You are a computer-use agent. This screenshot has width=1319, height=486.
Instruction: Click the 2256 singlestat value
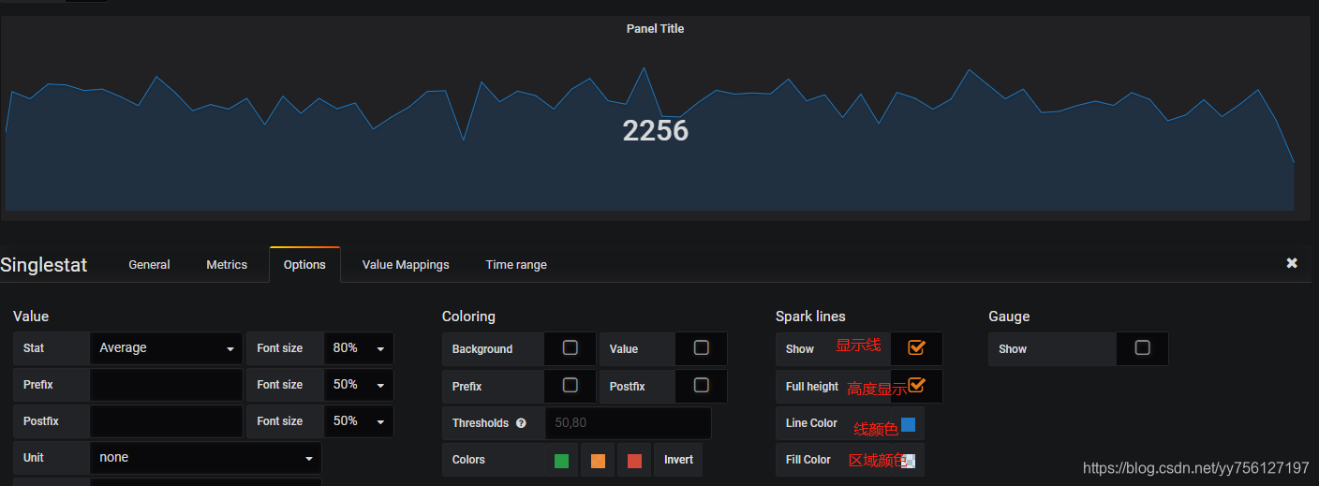click(x=656, y=130)
